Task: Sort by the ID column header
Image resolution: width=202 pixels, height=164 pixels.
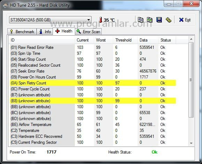Action: [x=42, y=40]
